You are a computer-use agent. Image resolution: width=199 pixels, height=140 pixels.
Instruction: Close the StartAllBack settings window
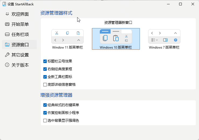193,4
